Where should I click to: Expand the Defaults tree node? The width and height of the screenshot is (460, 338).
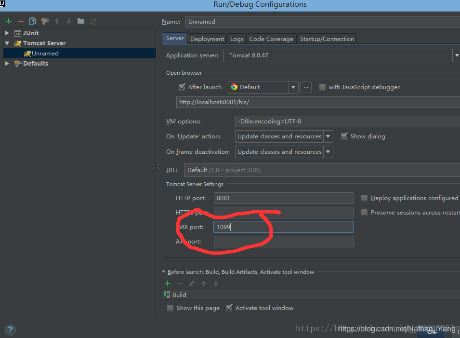[7, 63]
